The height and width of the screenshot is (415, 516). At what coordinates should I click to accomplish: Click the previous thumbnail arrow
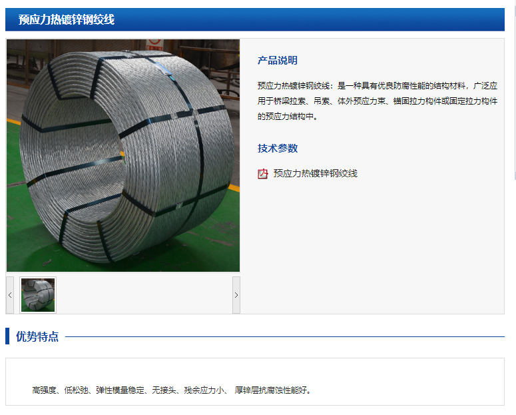pos(10,295)
